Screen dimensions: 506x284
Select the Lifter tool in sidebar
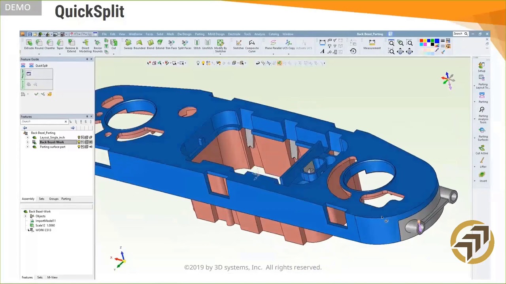482,163
